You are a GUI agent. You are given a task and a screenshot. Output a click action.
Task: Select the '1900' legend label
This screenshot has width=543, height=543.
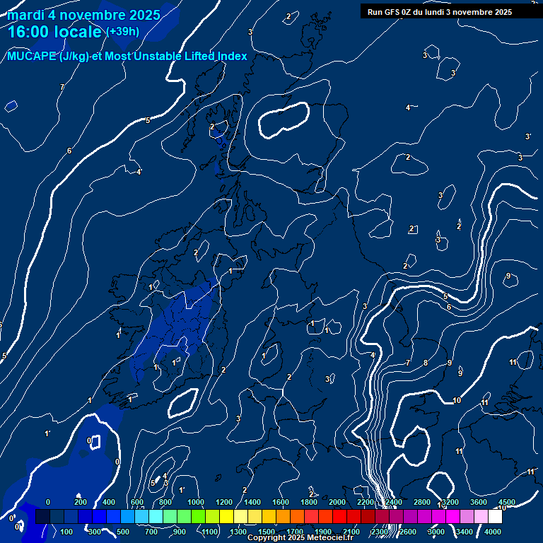323,532
